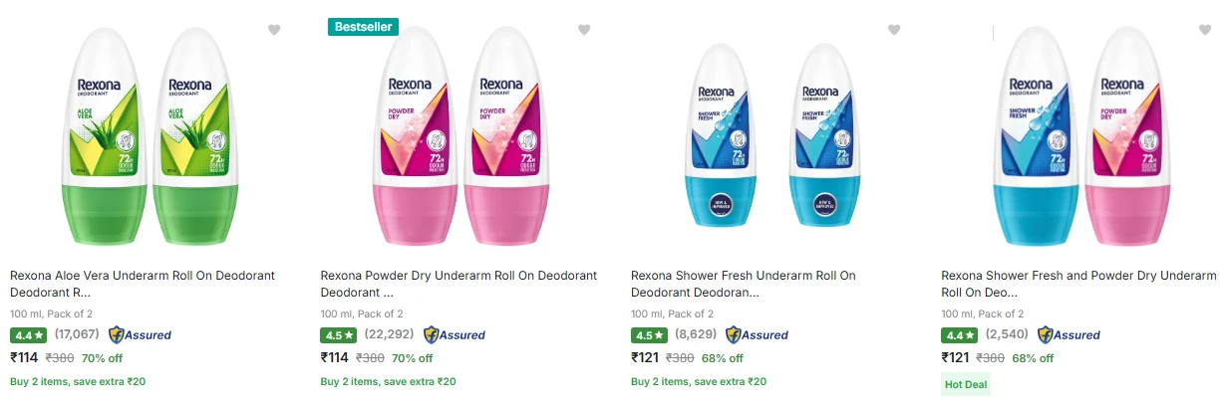Click 4.4 star rating on the combo pack
The height and width of the screenshot is (412, 1226).
(x=960, y=335)
